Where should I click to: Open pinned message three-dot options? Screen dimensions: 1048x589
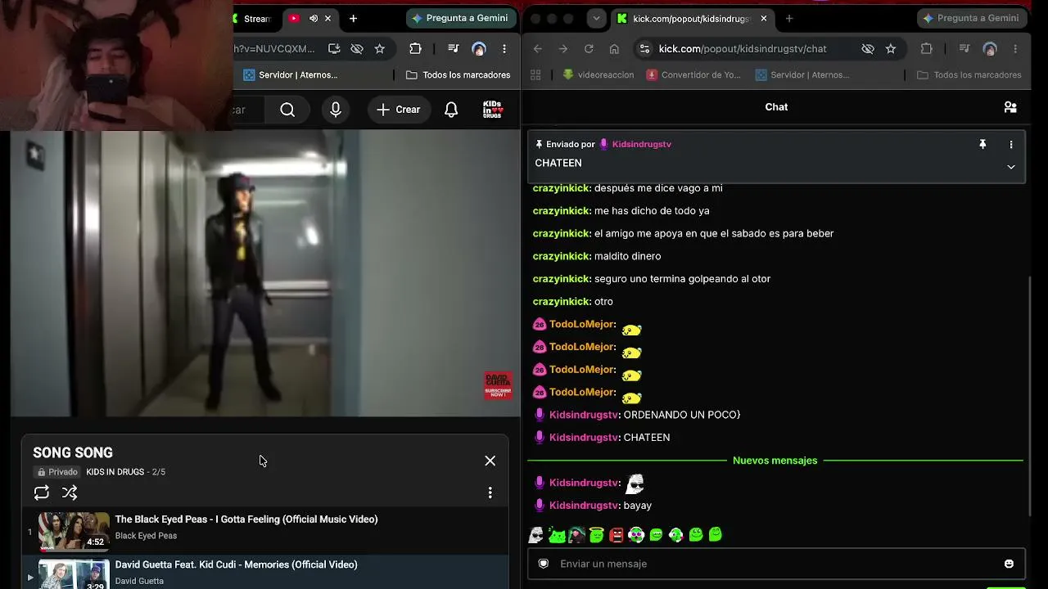coord(1011,145)
